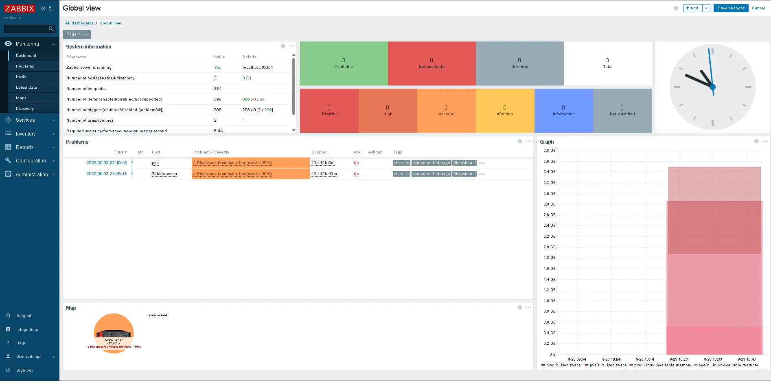The width and height of the screenshot is (771, 381).
Task: Edit System information widget via gear
Action: [283, 46]
